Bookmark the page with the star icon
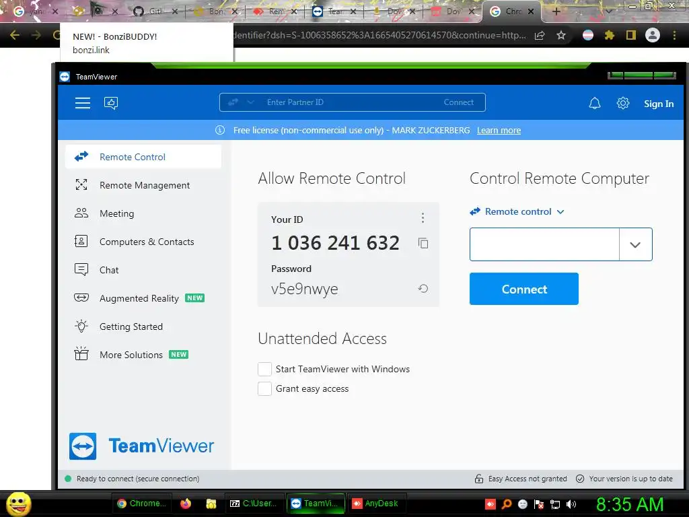689x517 pixels. click(x=560, y=35)
